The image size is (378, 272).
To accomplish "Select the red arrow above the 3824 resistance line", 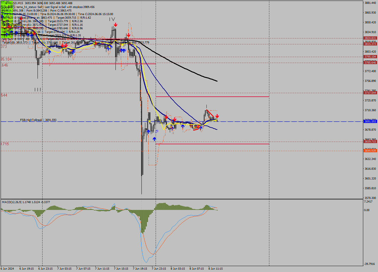I will tap(128, 35).
